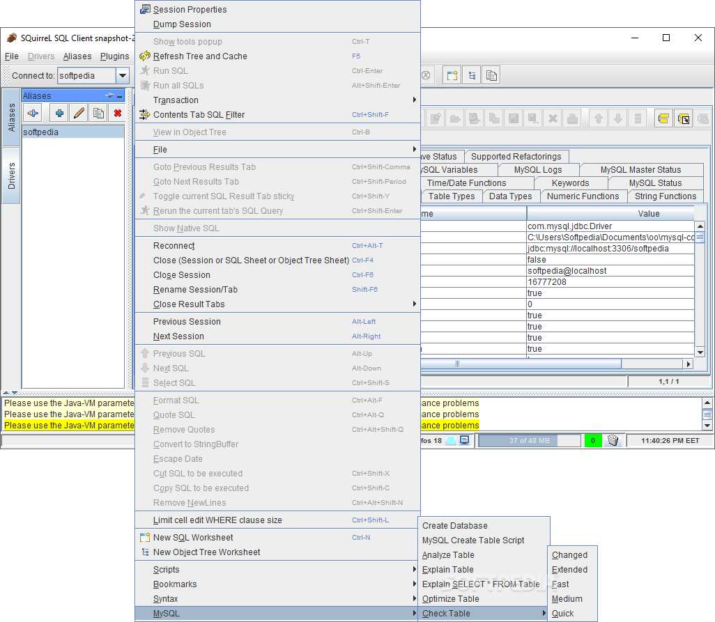Screen dimensions: 715x622
Task: Click Previous Session menu item
Action: point(277,322)
